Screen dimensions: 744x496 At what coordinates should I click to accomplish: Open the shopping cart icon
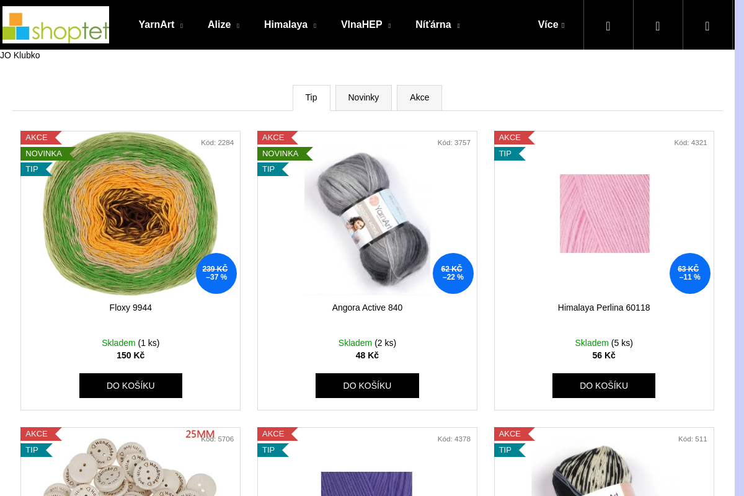707,25
